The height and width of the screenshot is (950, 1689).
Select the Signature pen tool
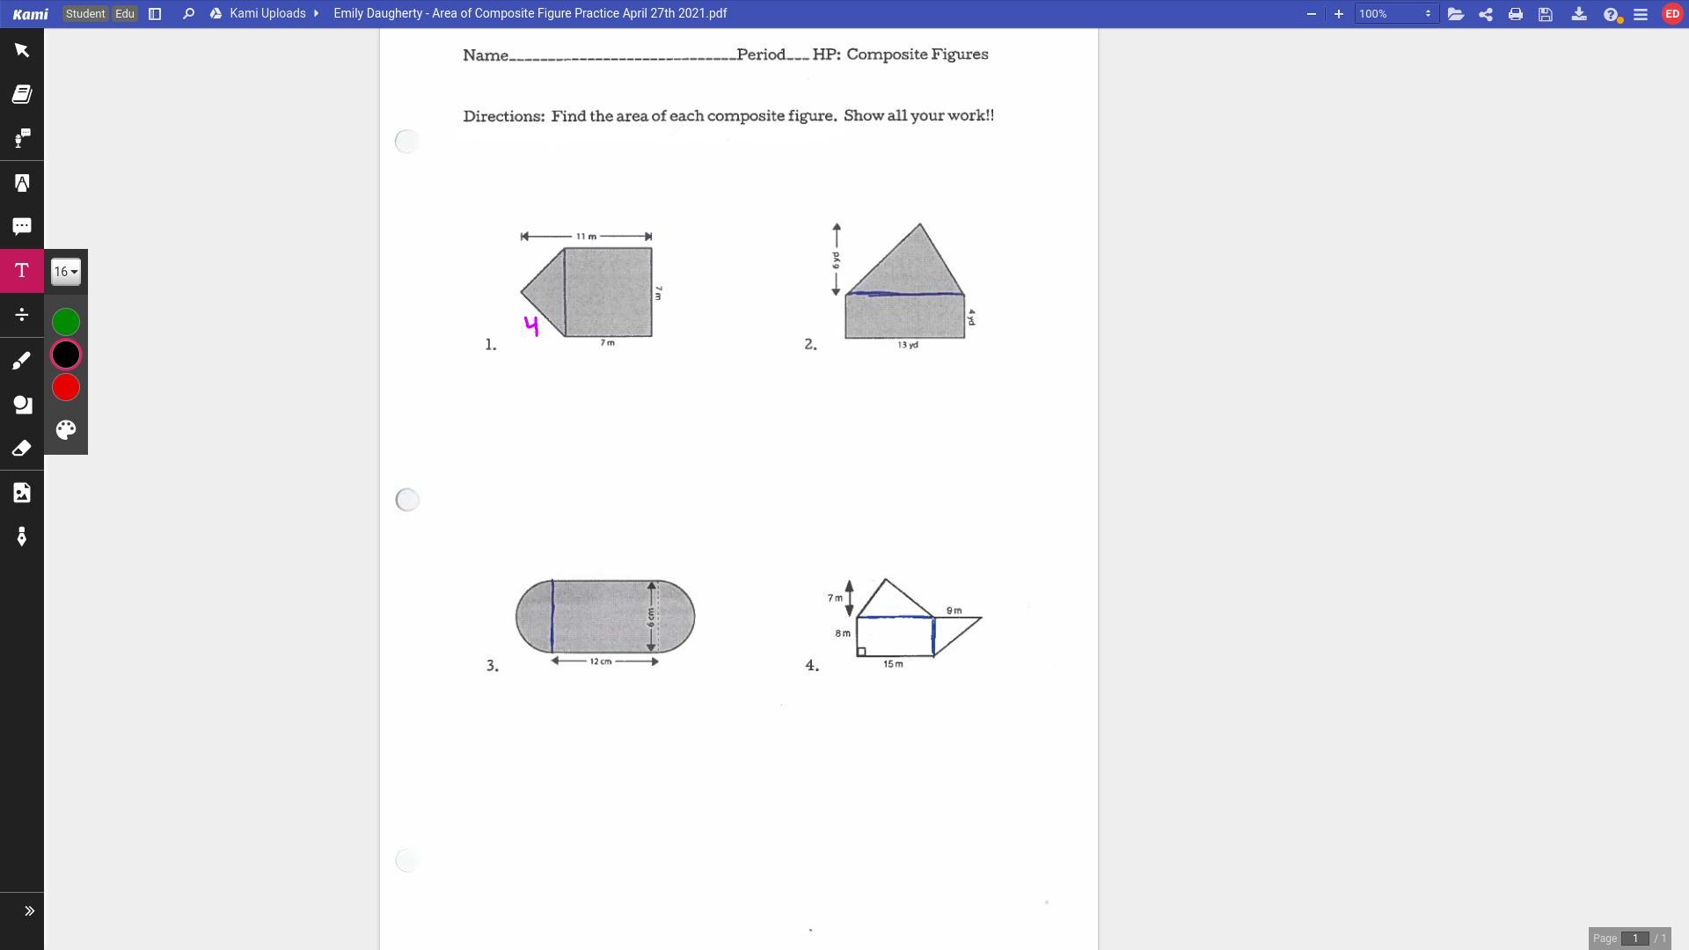[22, 537]
